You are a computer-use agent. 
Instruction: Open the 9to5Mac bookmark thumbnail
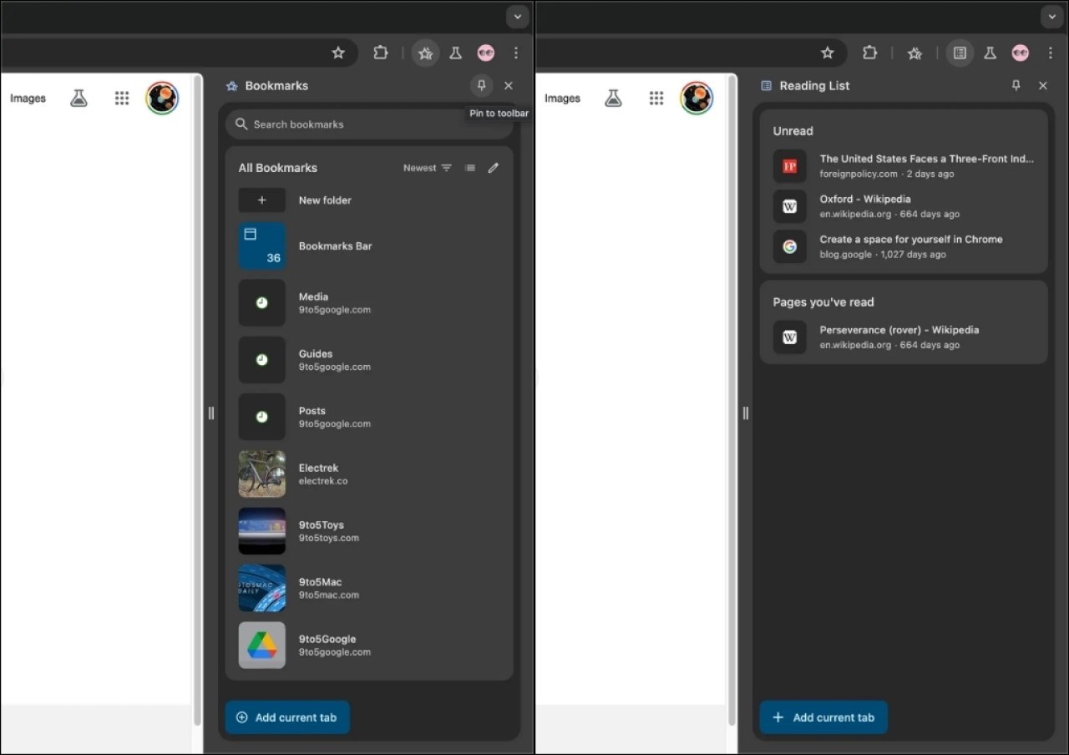pyautogui.click(x=262, y=588)
